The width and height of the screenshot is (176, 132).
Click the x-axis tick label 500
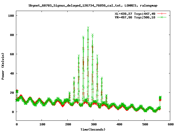point(145,124)
